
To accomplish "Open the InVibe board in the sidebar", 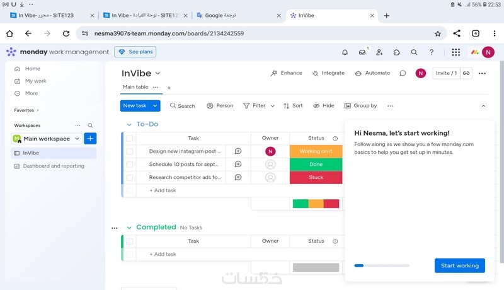I will tap(54, 153).
